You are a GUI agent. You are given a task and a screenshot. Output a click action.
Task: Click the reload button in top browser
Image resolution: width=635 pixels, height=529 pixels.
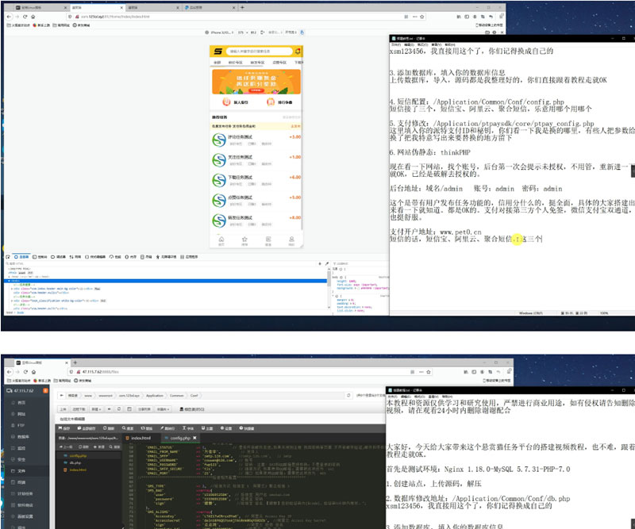24,16
